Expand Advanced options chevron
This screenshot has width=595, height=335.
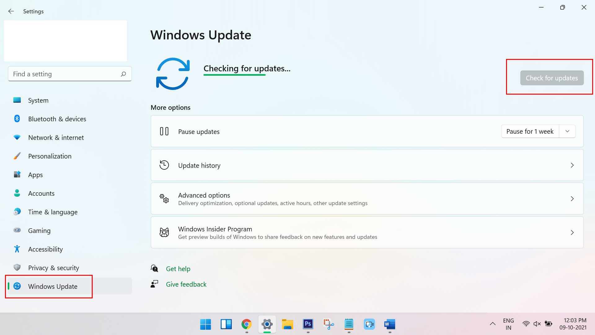tap(572, 199)
